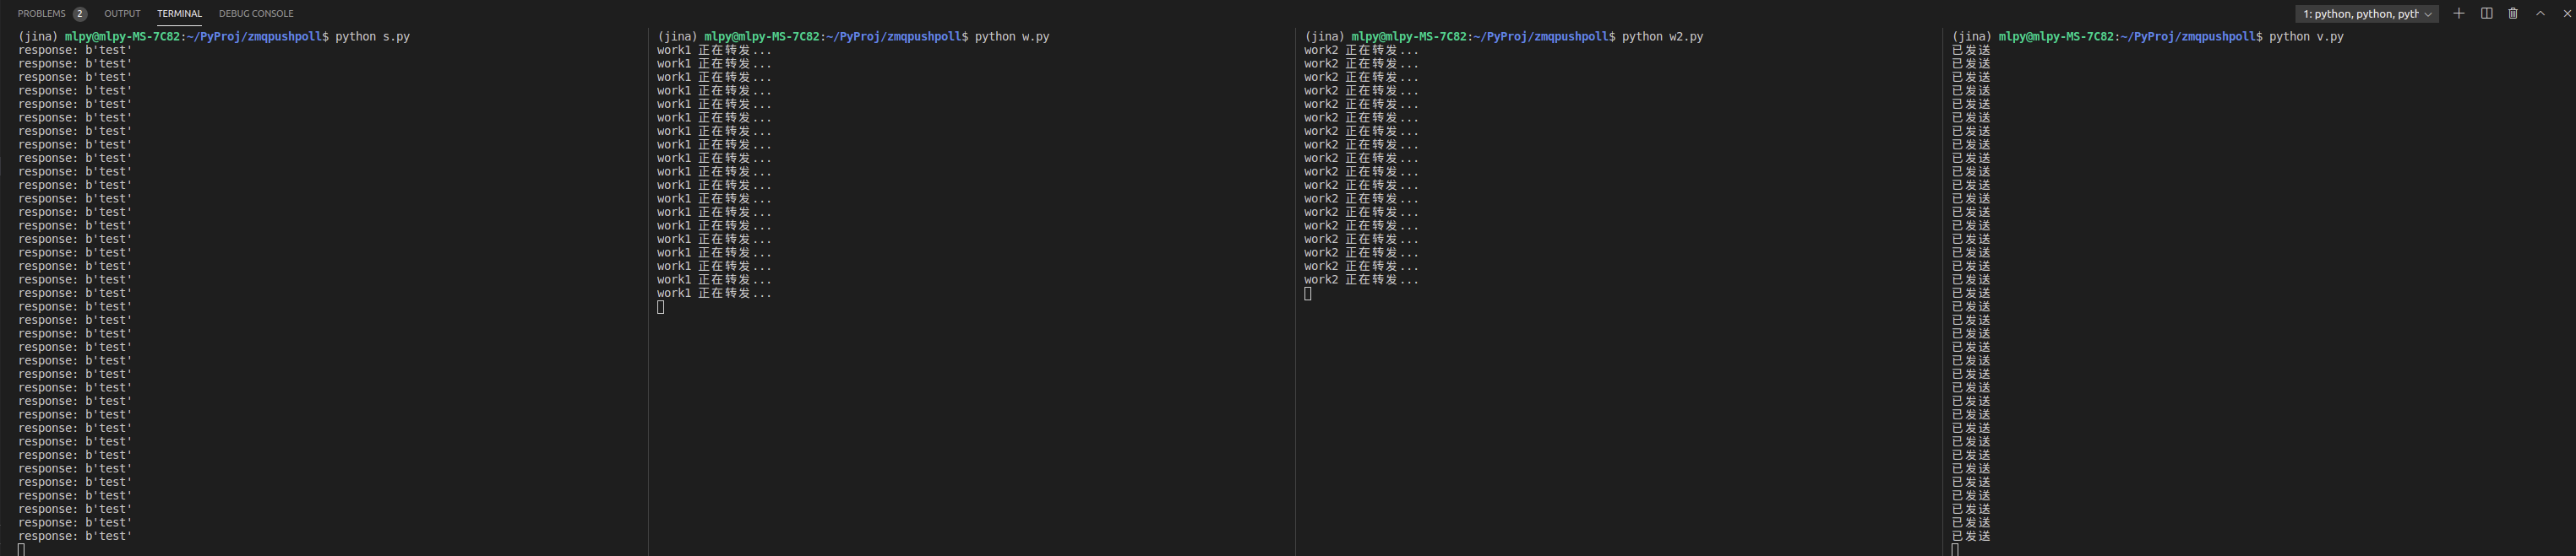Click the 'python s.py' command text

(x=372, y=37)
